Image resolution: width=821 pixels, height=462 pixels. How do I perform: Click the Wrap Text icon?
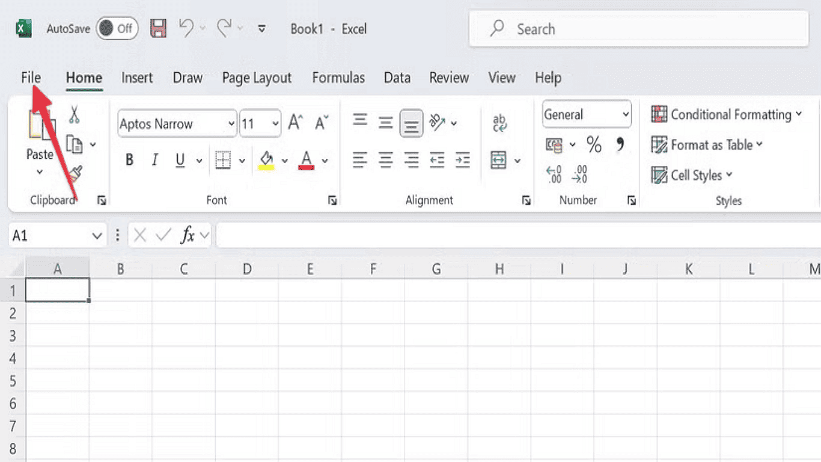click(x=499, y=123)
